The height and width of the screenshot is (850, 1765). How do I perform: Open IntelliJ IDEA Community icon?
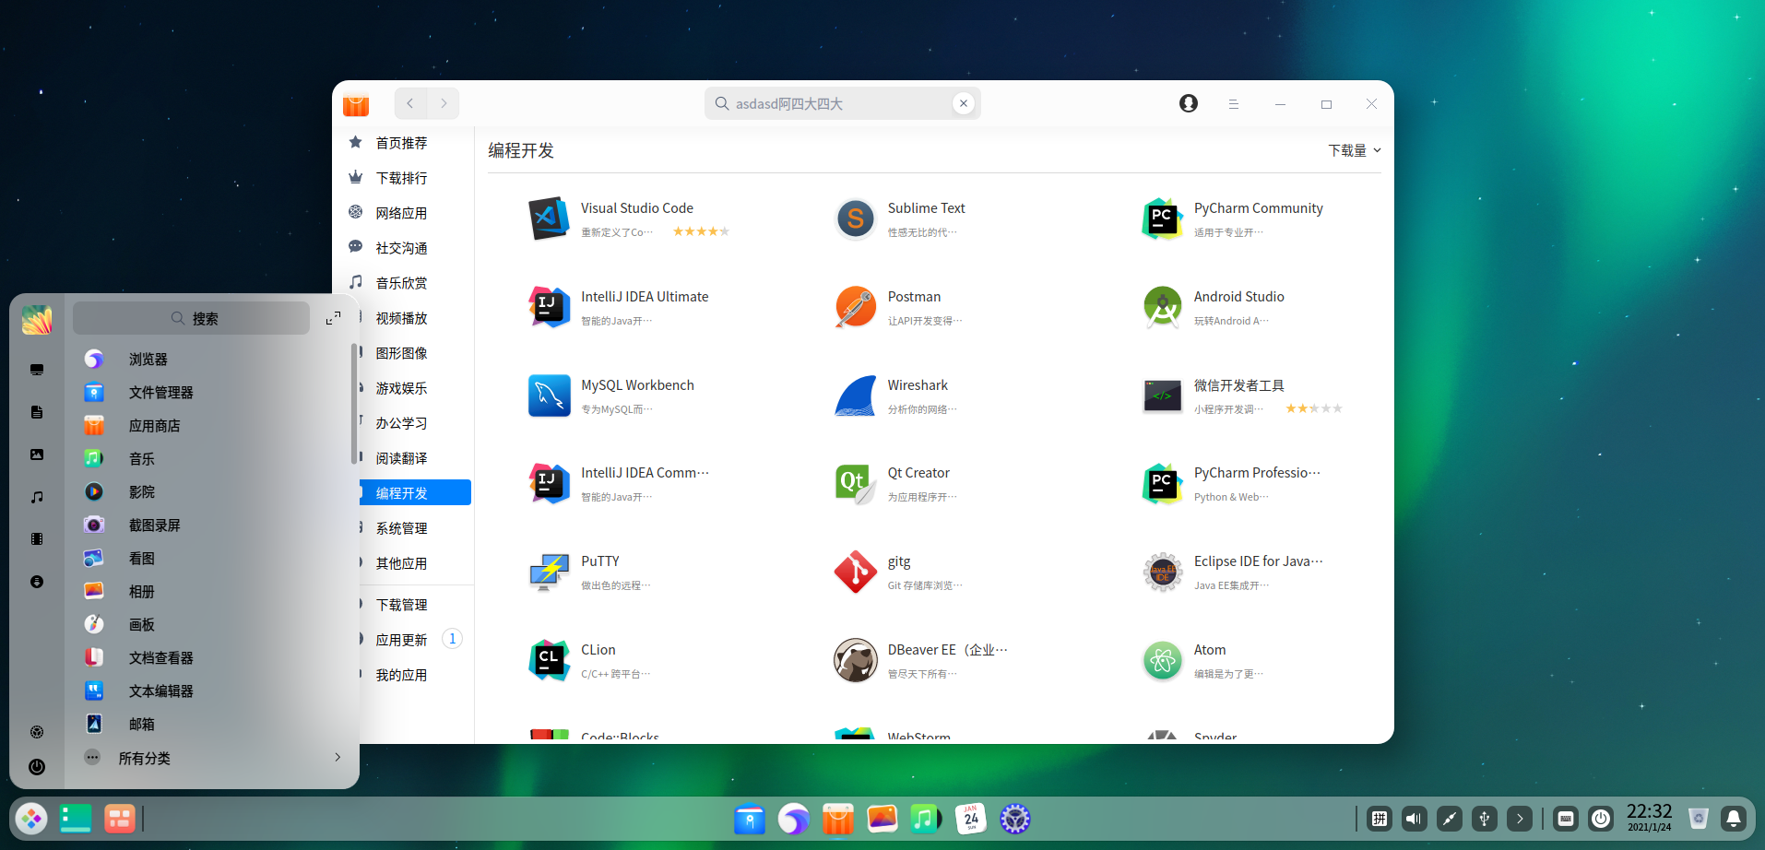549,483
